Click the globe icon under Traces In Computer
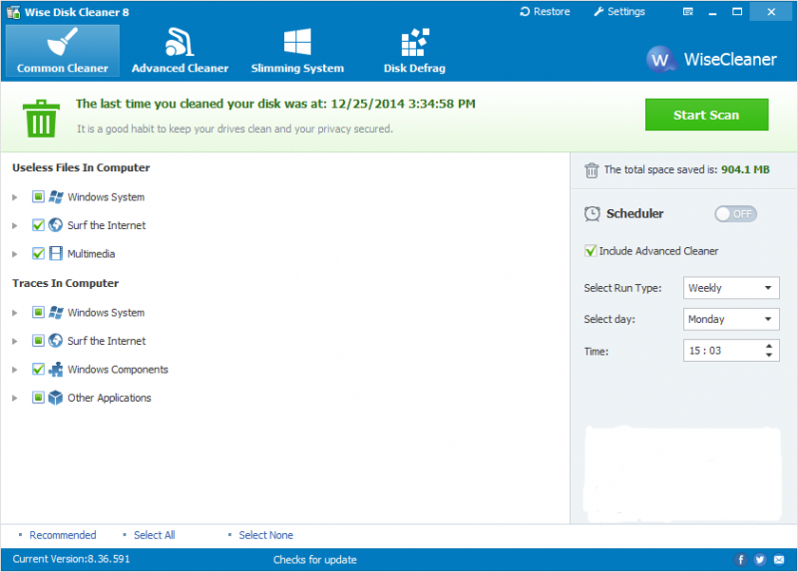Image resolution: width=798 pixels, height=572 pixels. click(x=56, y=341)
